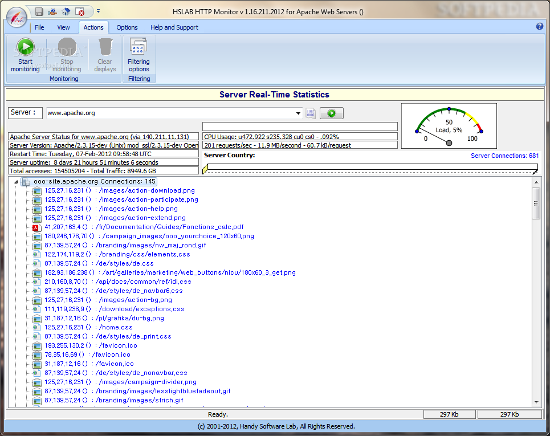
Task: Select 31.187.12.16 favicon.ico entry
Action: point(89,364)
